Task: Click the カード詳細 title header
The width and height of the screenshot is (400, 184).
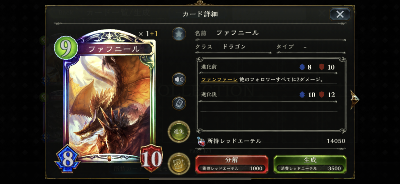Action: tap(200, 14)
